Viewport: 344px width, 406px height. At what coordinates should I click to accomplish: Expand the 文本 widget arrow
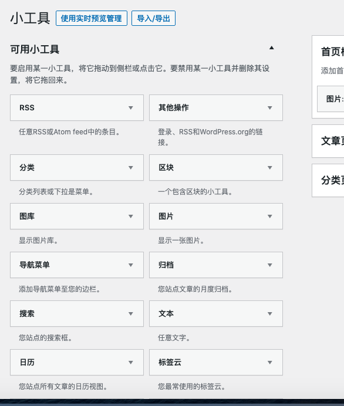pyautogui.click(x=270, y=314)
